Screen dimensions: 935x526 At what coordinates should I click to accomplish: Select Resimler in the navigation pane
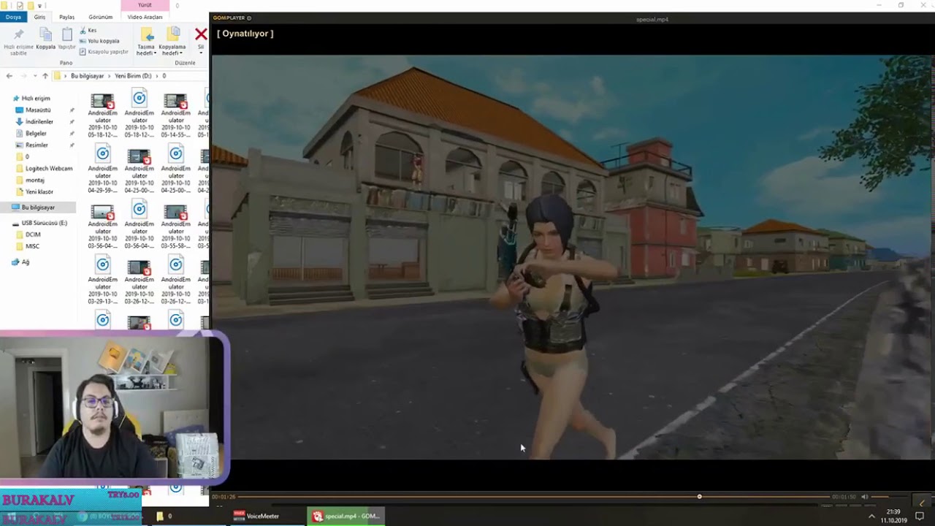pyautogui.click(x=37, y=145)
